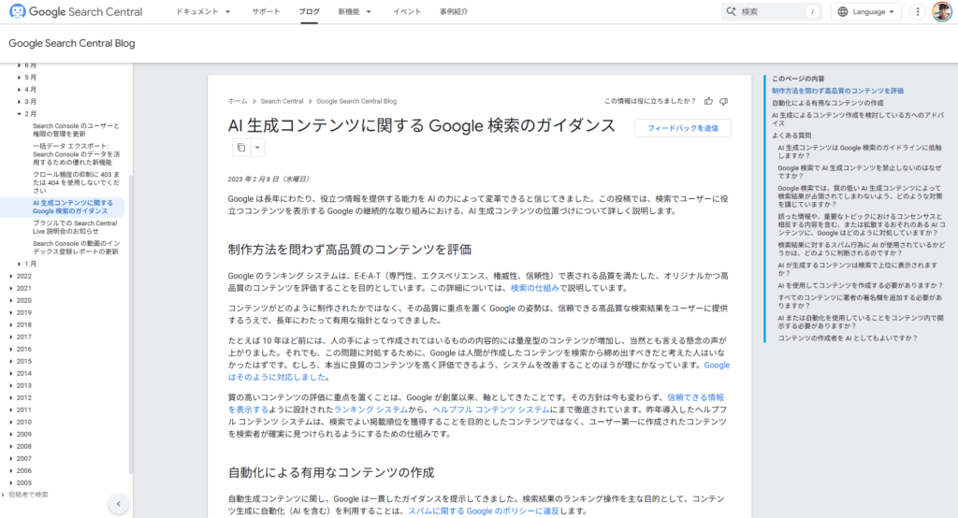Expand the 2005 year section

[11, 482]
